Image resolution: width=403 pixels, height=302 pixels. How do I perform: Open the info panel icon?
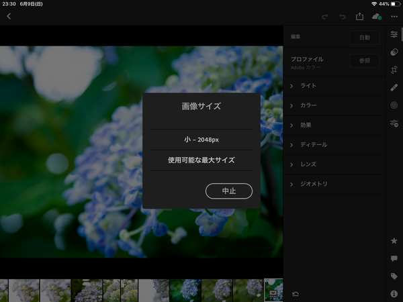click(394, 294)
